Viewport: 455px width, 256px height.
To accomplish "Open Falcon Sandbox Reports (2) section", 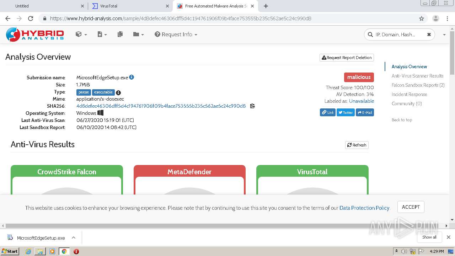I will click(418, 85).
